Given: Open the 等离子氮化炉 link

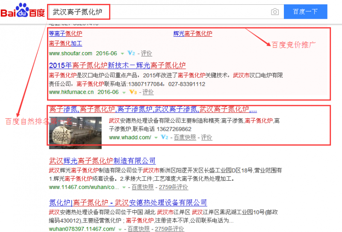Looking at the screenshot, I should [65, 33].
